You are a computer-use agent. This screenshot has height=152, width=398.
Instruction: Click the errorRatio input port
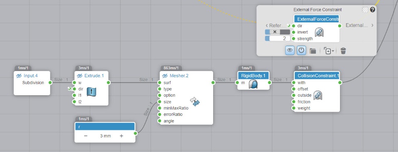point(159,114)
